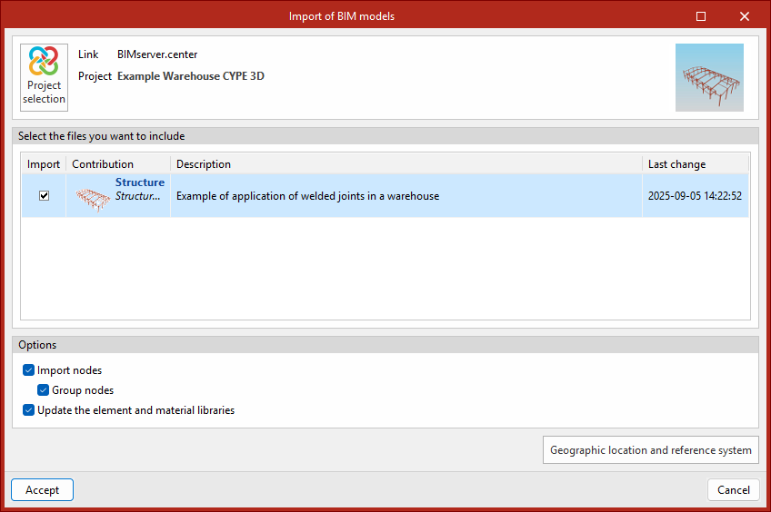Click the Description column header

(204, 164)
